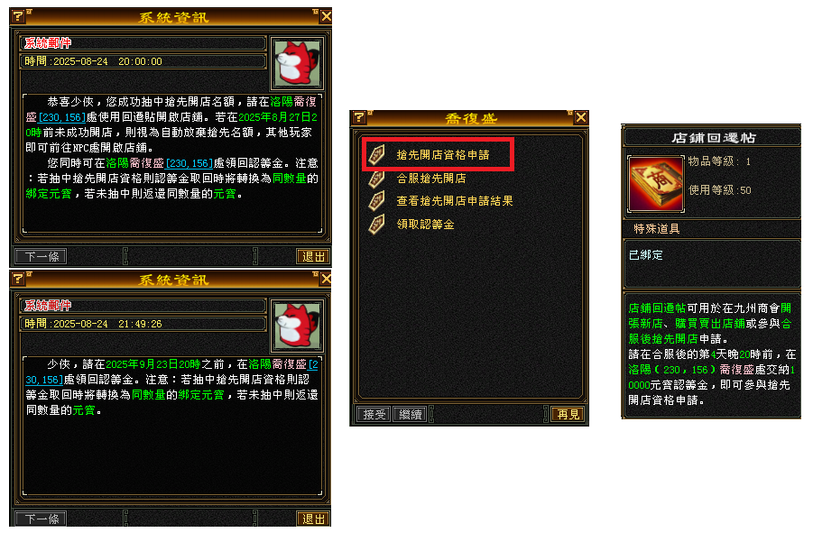
Task: Click the 繼續 button
Action: [x=410, y=415]
